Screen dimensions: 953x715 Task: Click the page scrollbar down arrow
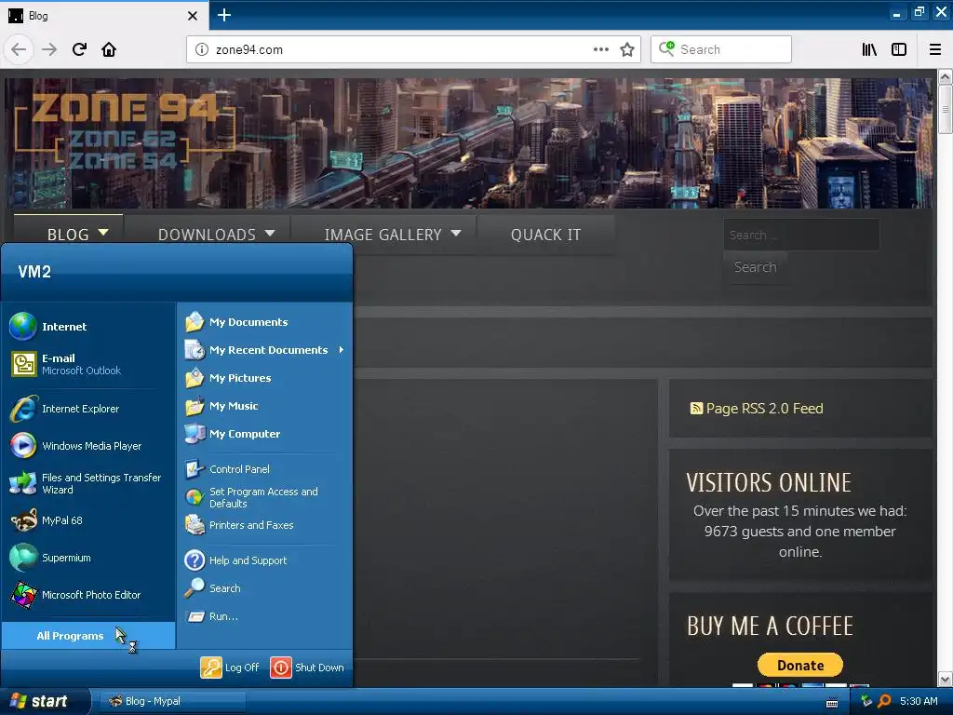[x=946, y=678]
